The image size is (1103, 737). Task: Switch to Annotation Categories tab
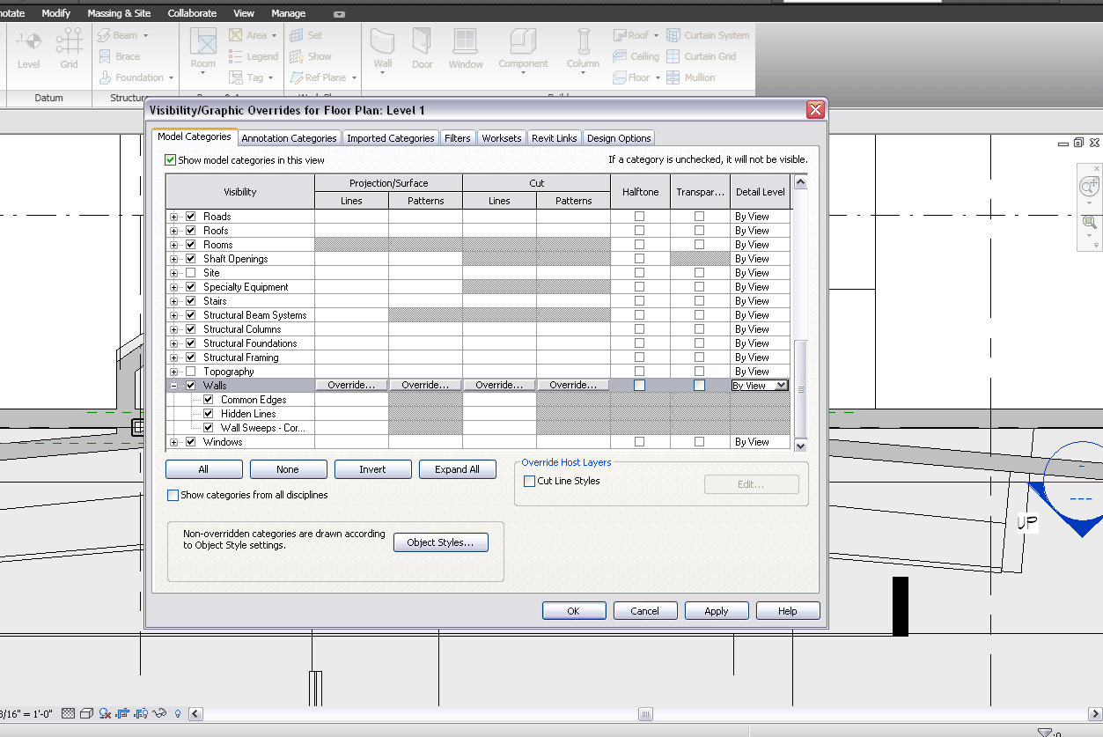tap(289, 138)
